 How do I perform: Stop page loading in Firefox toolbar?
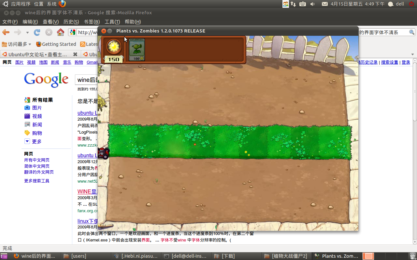pos(49,32)
